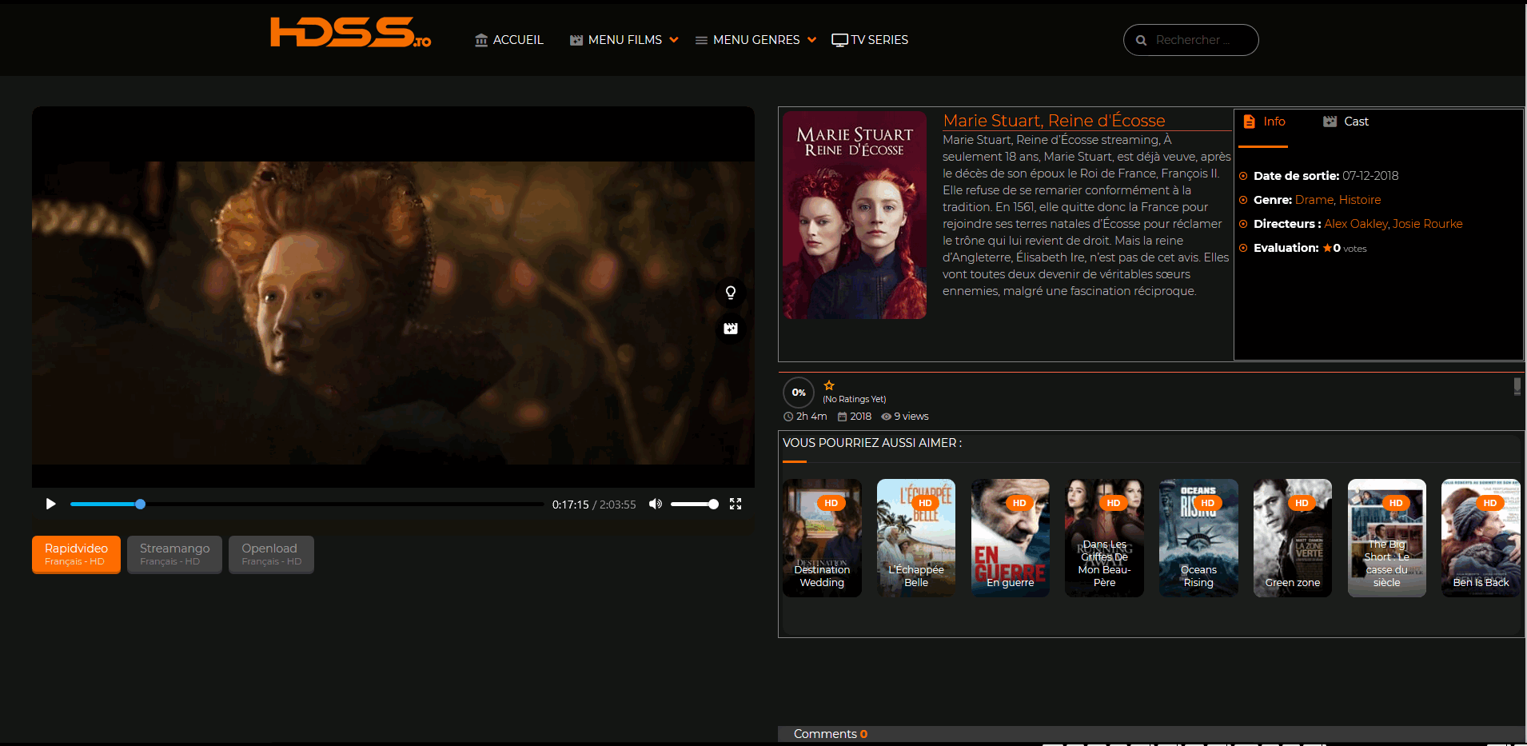The image size is (1527, 746).
Task: Click the HD badge on En guerre
Action: point(1019,503)
